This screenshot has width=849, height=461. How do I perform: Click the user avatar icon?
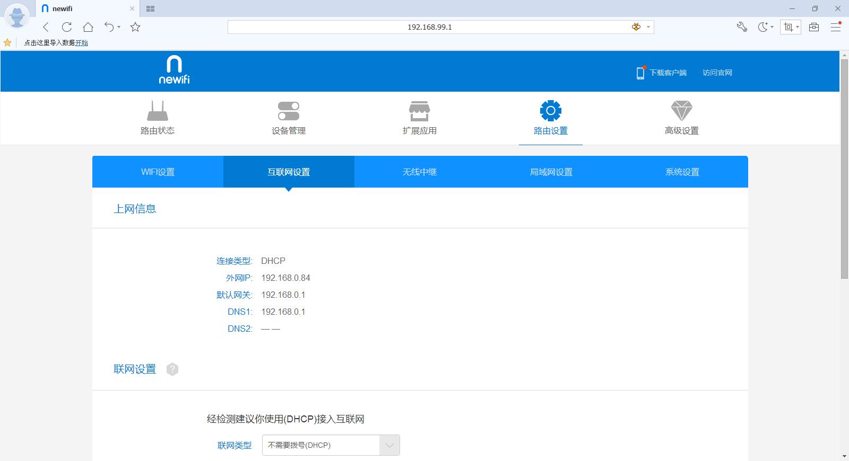click(x=16, y=15)
